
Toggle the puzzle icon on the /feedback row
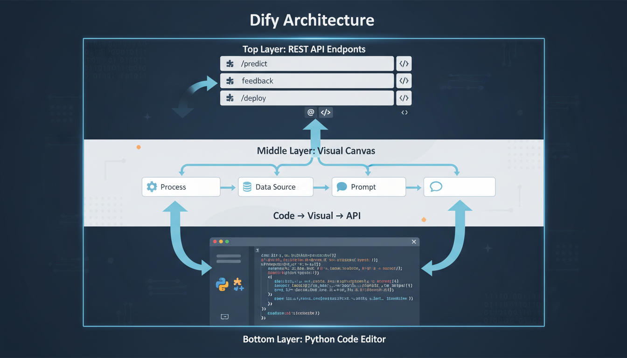(230, 81)
